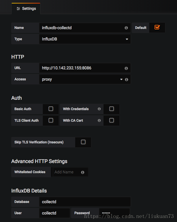Image resolution: width=177 pixels, height=222 pixels.
Task: Click the Skip TLS Verification (Insecure) label
Action: [x=39, y=142]
